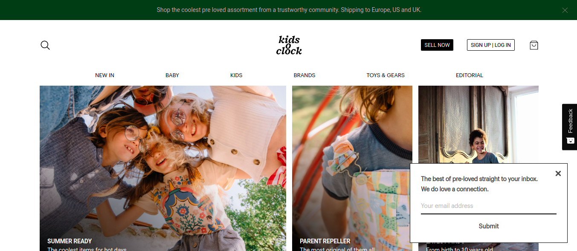Close the newsletter signup popup
Screen dimensions: 577x251
point(558,173)
